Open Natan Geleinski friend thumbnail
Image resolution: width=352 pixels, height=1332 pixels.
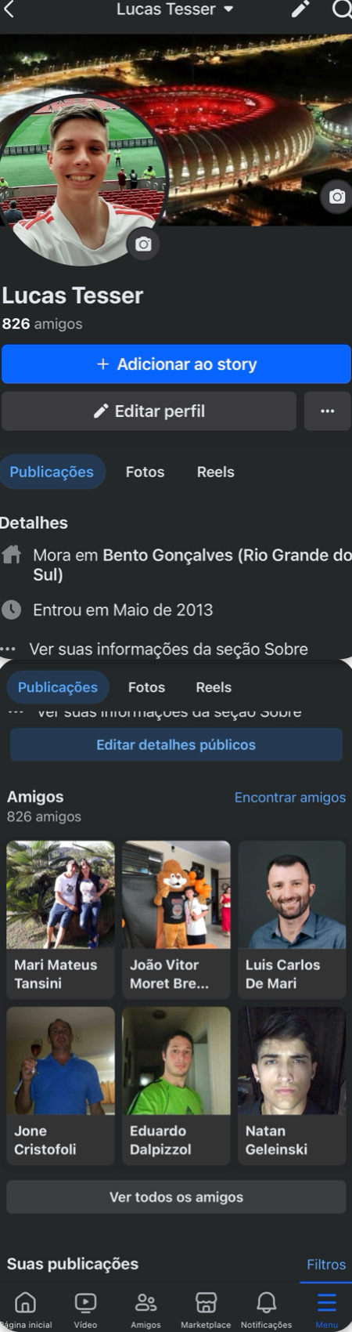(292, 1085)
